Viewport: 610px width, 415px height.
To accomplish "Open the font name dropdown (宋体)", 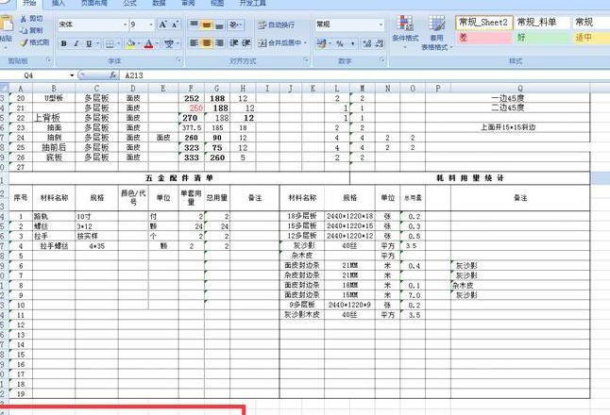I will 126,25.
